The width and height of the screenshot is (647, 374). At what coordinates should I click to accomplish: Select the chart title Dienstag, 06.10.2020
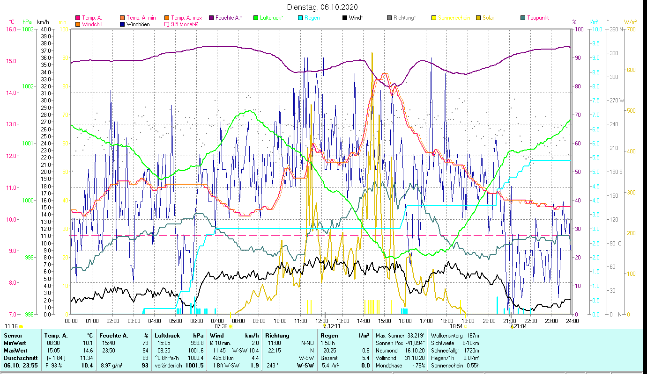(x=322, y=7)
